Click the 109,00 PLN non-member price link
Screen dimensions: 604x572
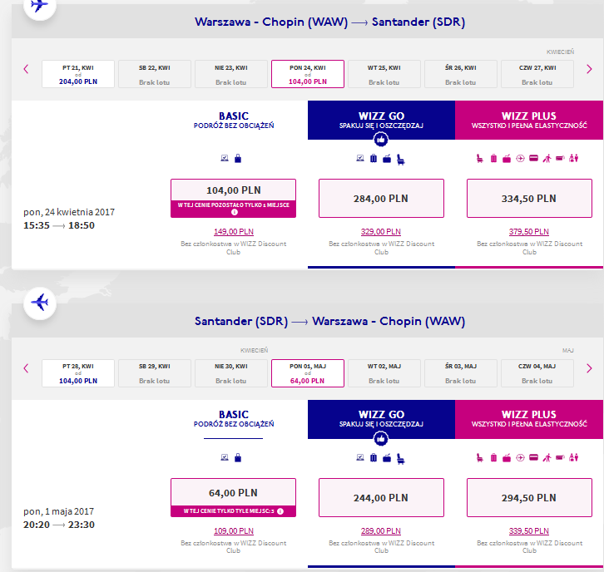[234, 530]
